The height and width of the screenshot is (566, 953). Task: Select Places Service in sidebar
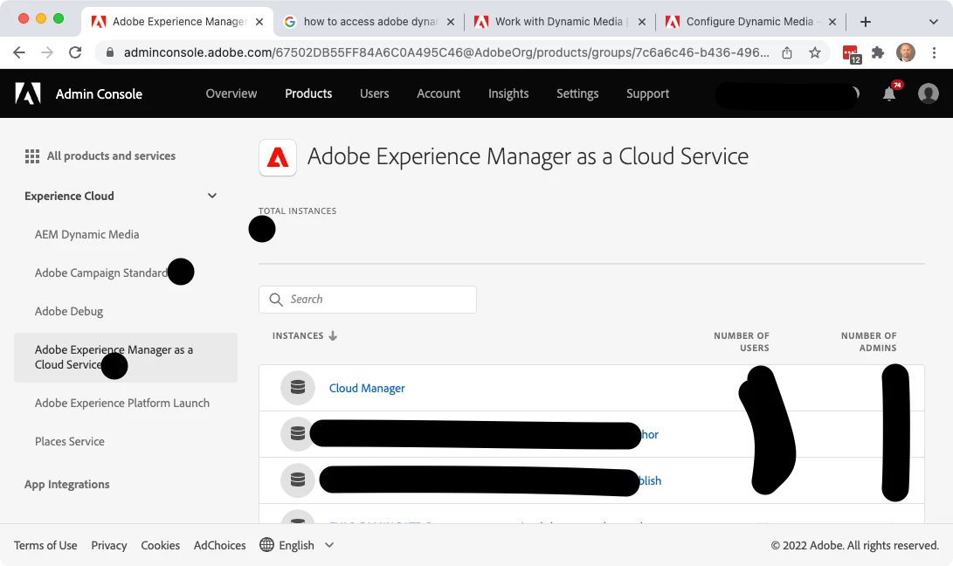69,441
